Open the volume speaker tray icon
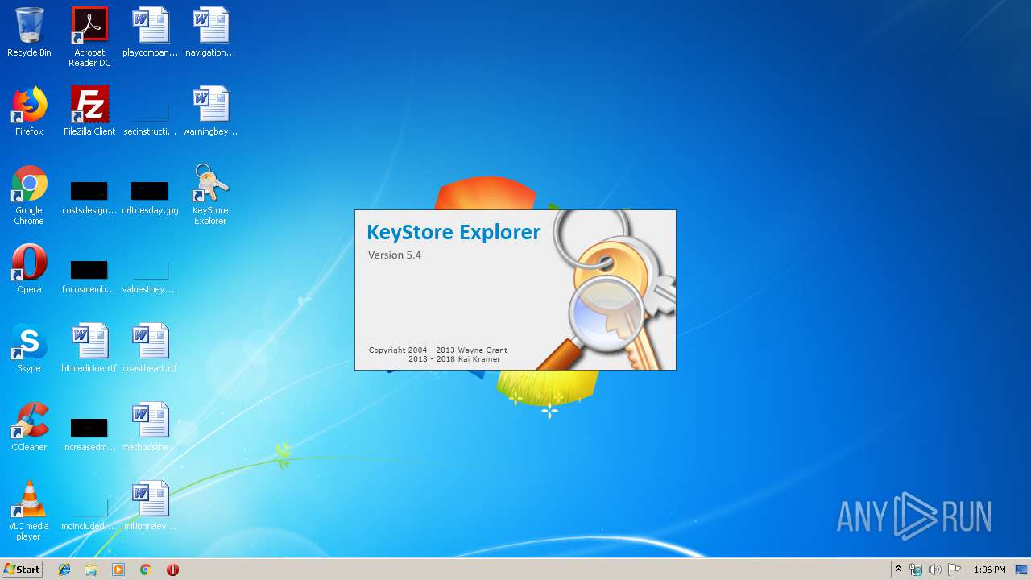The image size is (1031, 580). [935, 570]
